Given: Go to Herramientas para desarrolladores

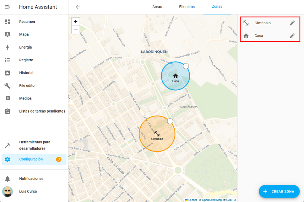Looking at the screenshot, I should tap(34, 145).
